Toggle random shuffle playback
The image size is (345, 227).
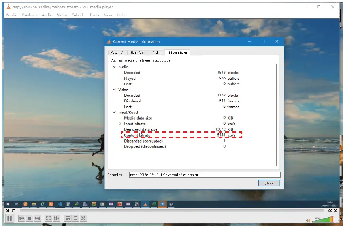point(83,218)
